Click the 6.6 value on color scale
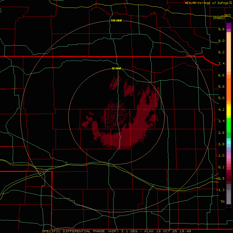The width and height of the screenshot is (233, 233). point(221,75)
